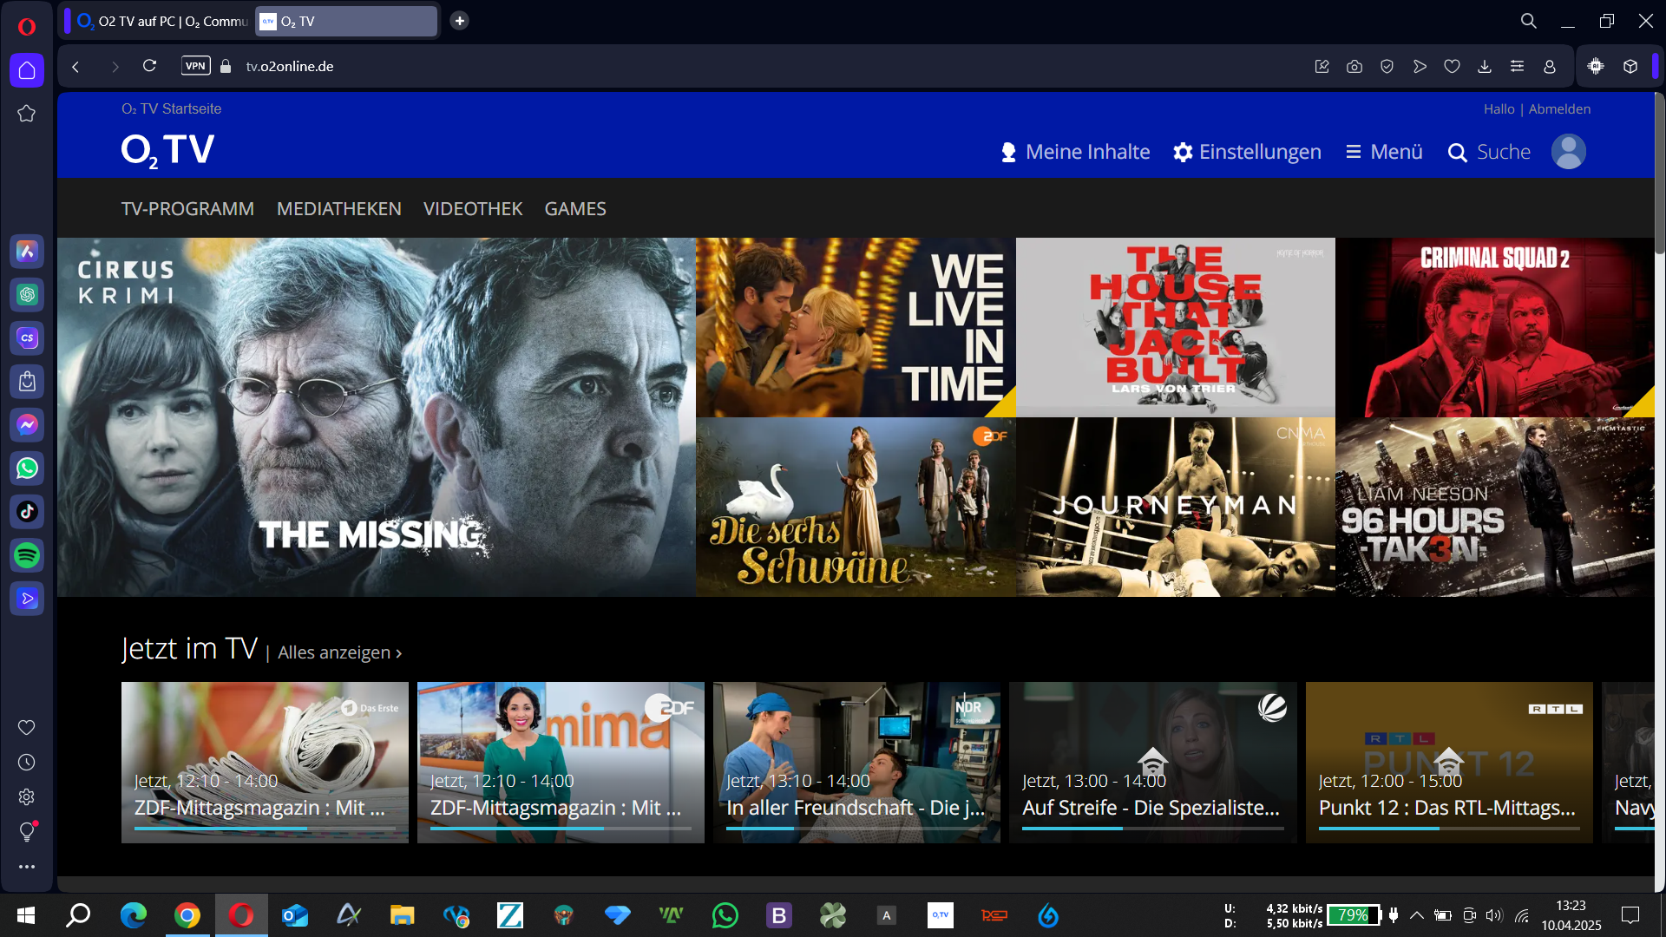Open Criminal Squad 2 tile
Screen dimensions: 1666x937
(x=1495, y=327)
